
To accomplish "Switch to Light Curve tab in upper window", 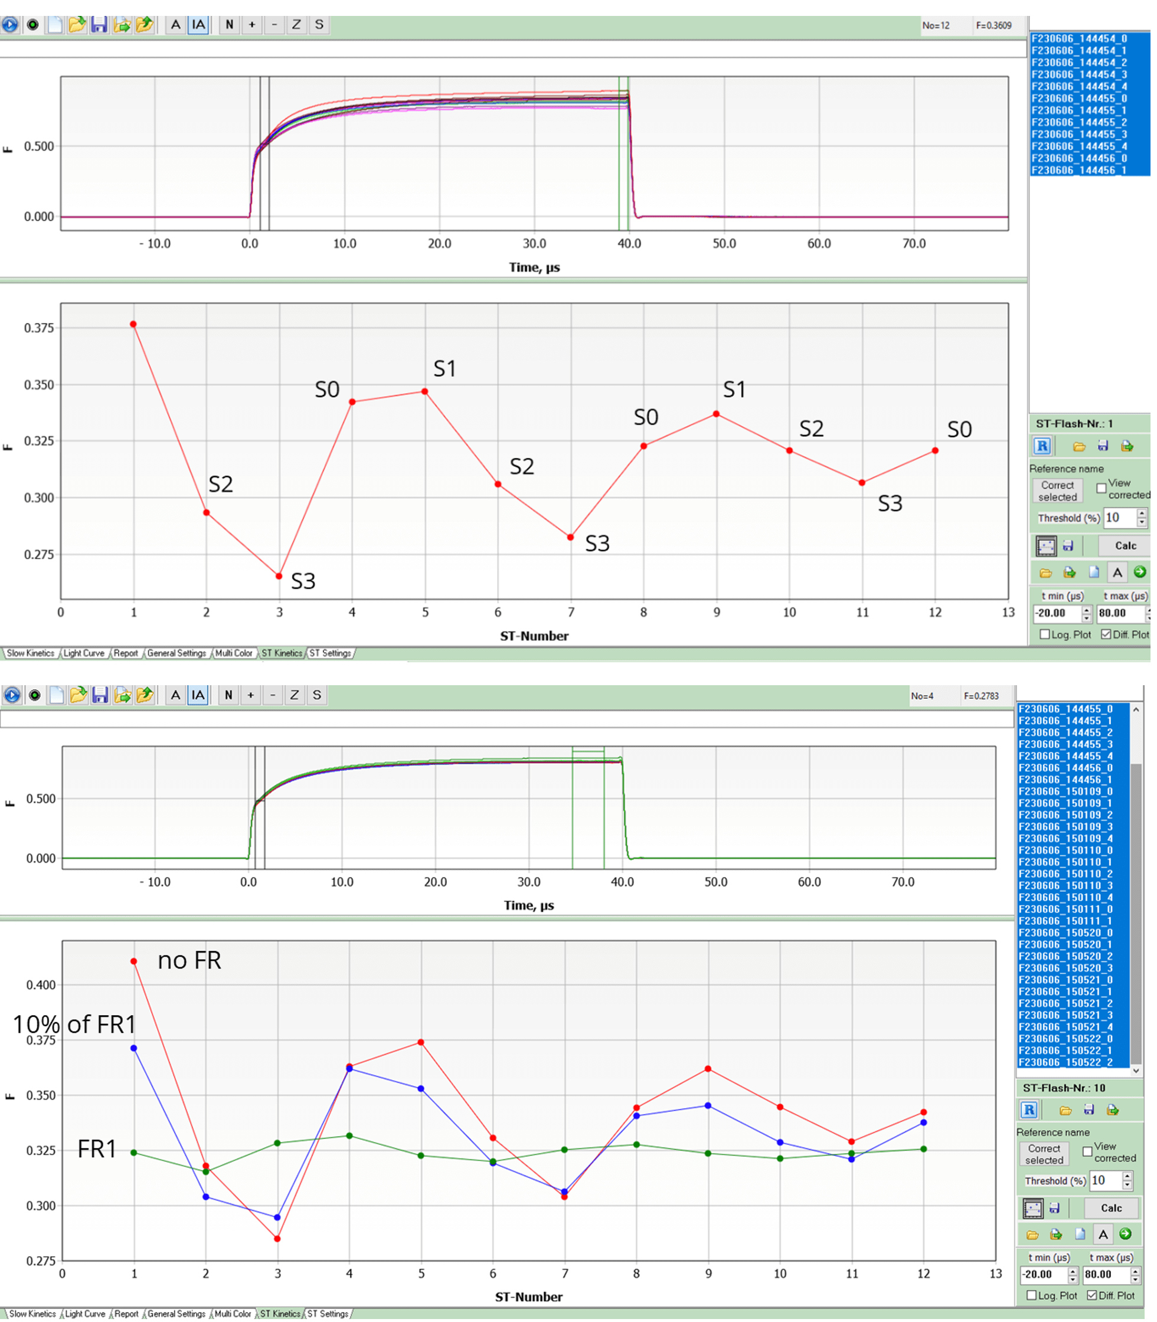I will (x=83, y=653).
